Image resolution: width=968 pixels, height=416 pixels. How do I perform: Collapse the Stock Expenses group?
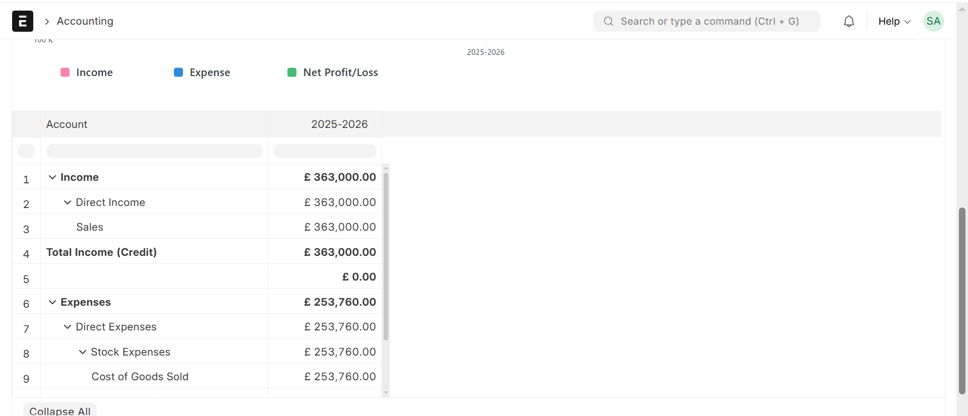pos(83,352)
